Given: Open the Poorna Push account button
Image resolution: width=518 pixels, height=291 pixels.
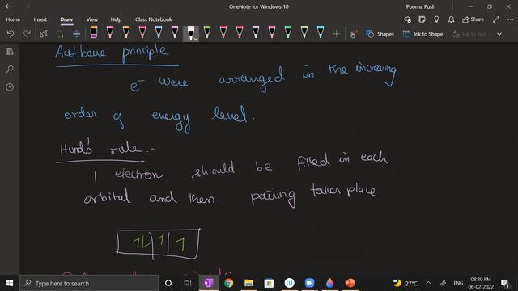Looking at the screenshot, I should click(x=421, y=6).
